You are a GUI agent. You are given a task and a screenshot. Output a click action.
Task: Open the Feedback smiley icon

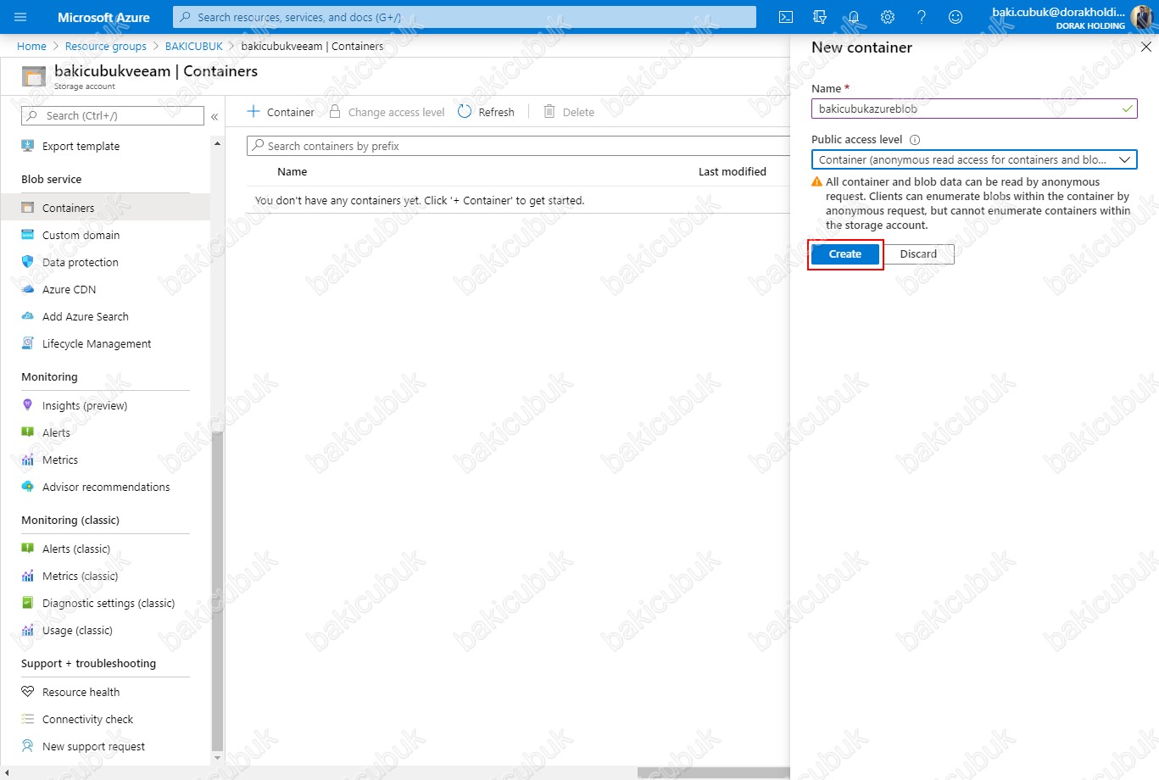click(956, 17)
